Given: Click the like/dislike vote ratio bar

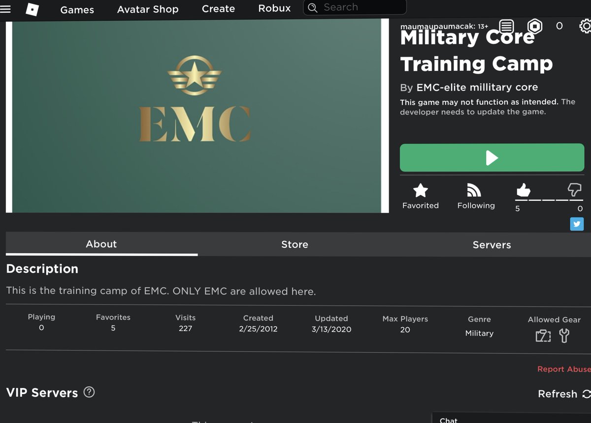Looking at the screenshot, I should [549, 200].
